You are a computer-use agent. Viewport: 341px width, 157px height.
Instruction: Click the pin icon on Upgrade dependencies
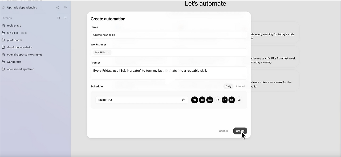[x=3, y=7]
